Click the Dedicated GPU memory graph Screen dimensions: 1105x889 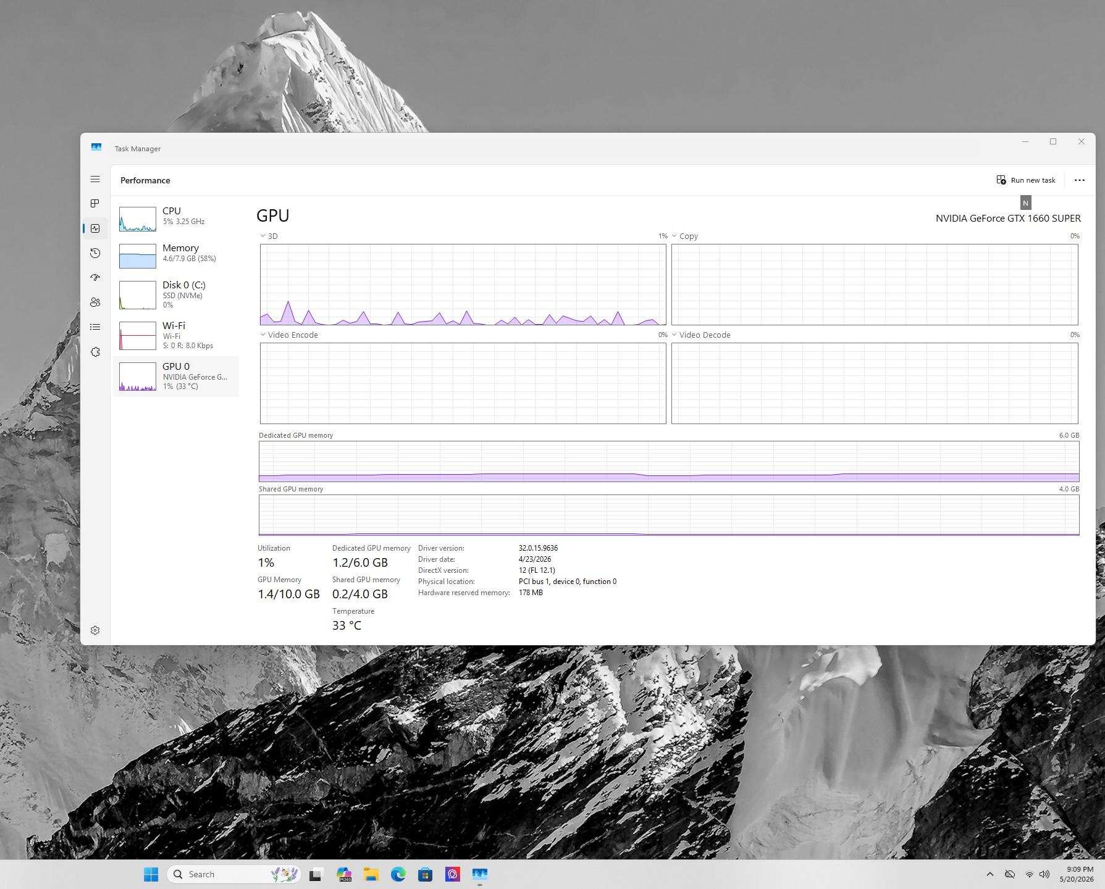pos(669,461)
